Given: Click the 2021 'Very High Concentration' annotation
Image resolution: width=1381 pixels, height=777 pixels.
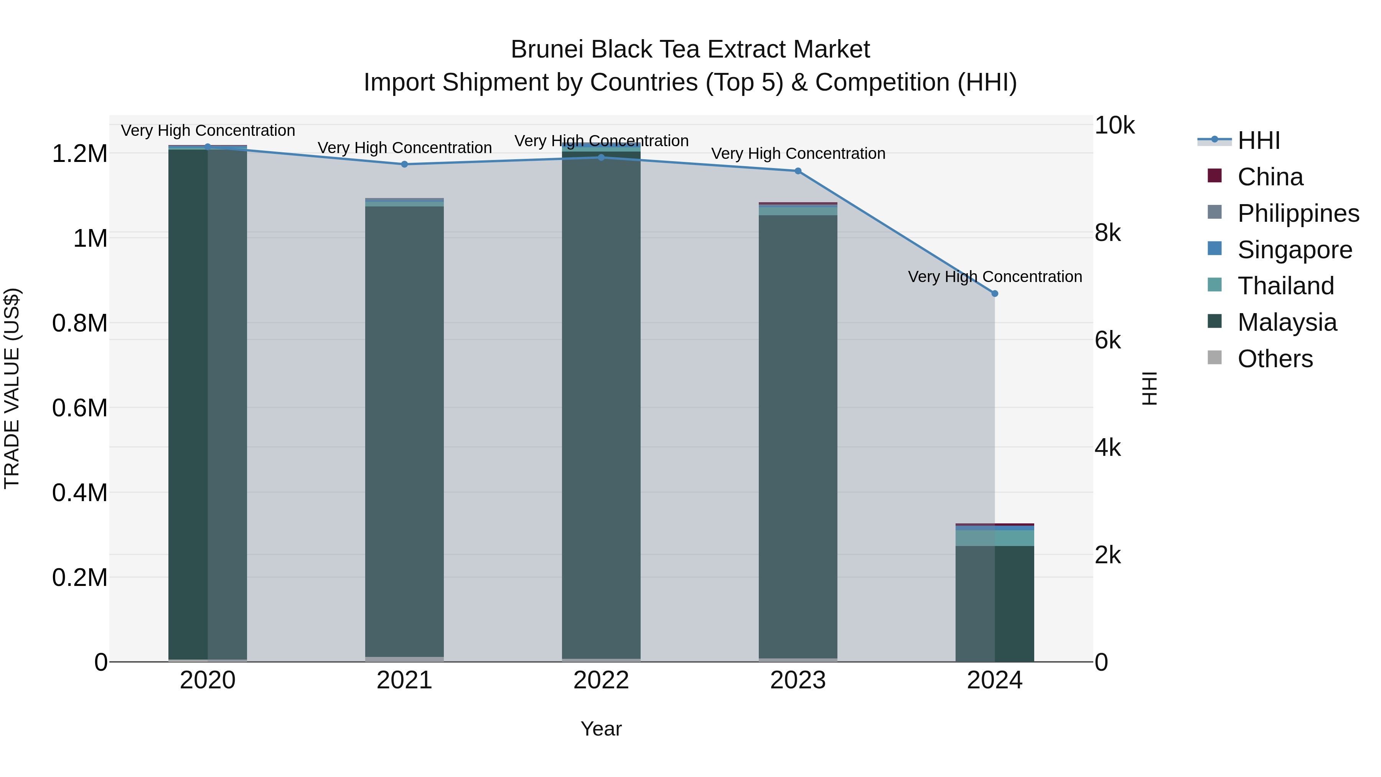Looking at the screenshot, I should pyautogui.click(x=405, y=147).
